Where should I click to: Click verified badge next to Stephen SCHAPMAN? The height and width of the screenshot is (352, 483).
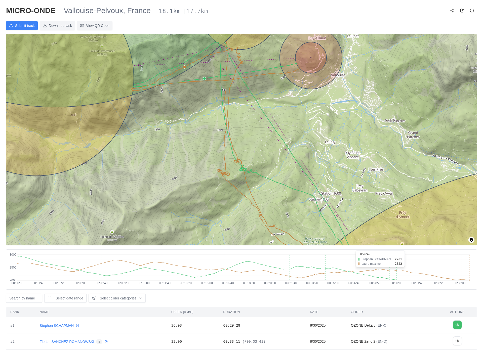pyautogui.click(x=77, y=326)
